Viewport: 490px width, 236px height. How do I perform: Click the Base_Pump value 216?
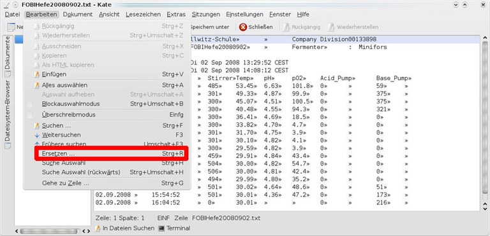[x=382, y=203]
